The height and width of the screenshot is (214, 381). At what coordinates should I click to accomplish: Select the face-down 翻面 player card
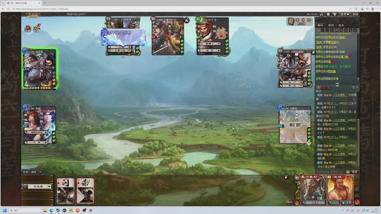coord(295,125)
